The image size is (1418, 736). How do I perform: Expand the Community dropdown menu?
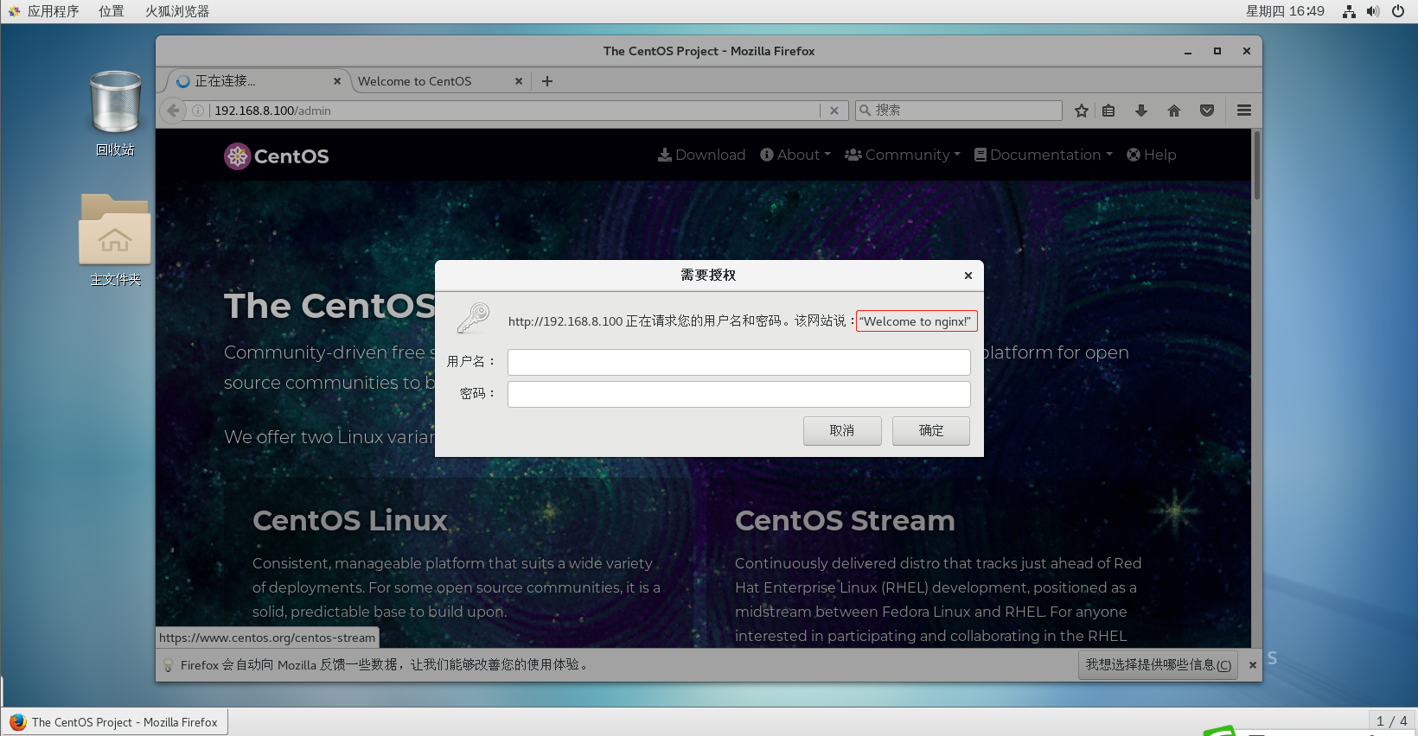click(x=903, y=155)
